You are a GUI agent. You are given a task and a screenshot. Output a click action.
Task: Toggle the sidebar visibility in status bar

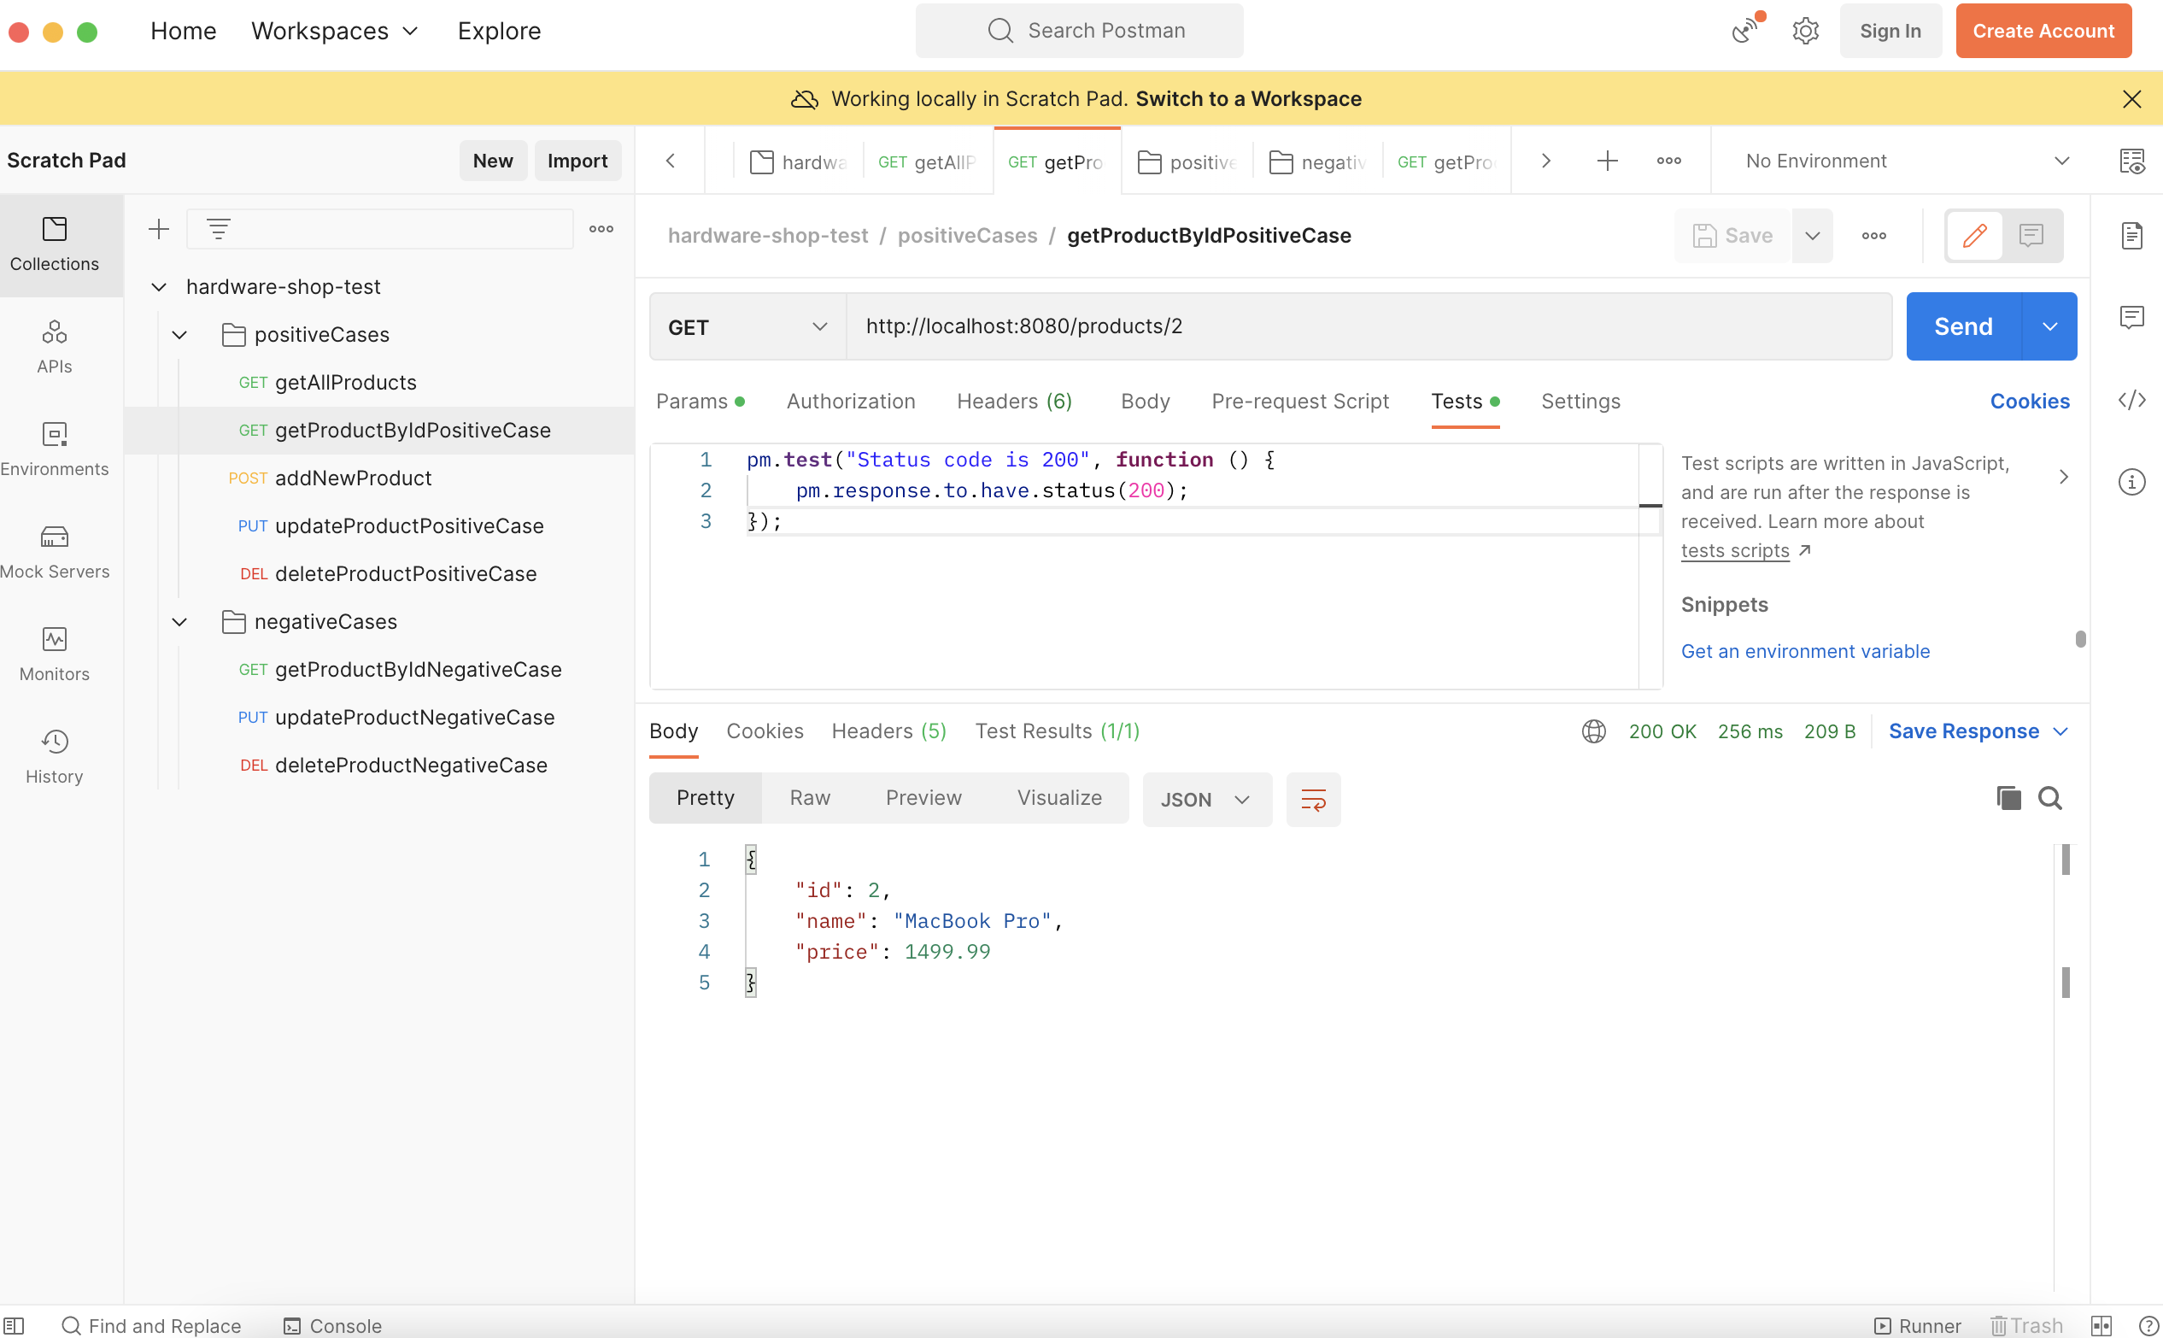15,1324
